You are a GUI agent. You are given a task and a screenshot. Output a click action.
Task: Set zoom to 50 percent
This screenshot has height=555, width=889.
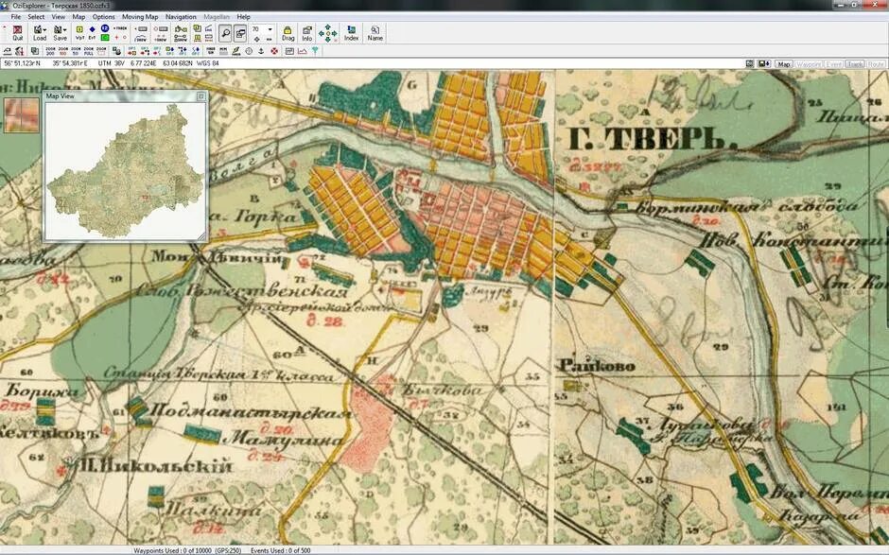76,51
